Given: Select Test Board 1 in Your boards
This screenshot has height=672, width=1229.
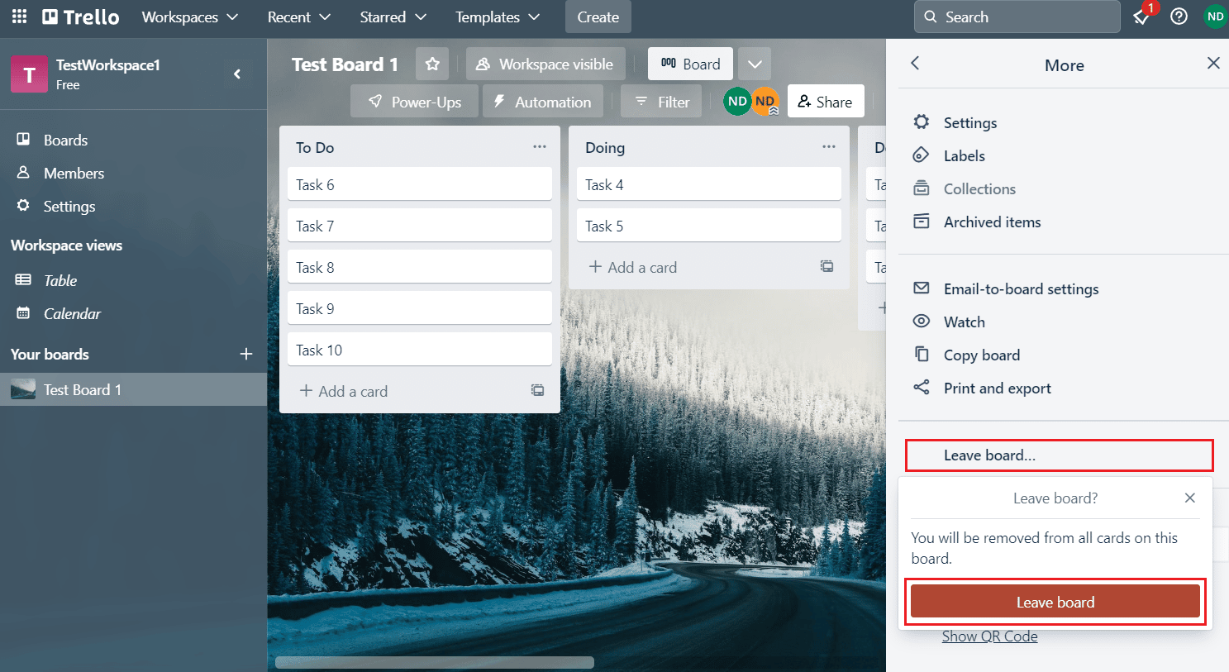Looking at the screenshot, I should pos(133,389).
